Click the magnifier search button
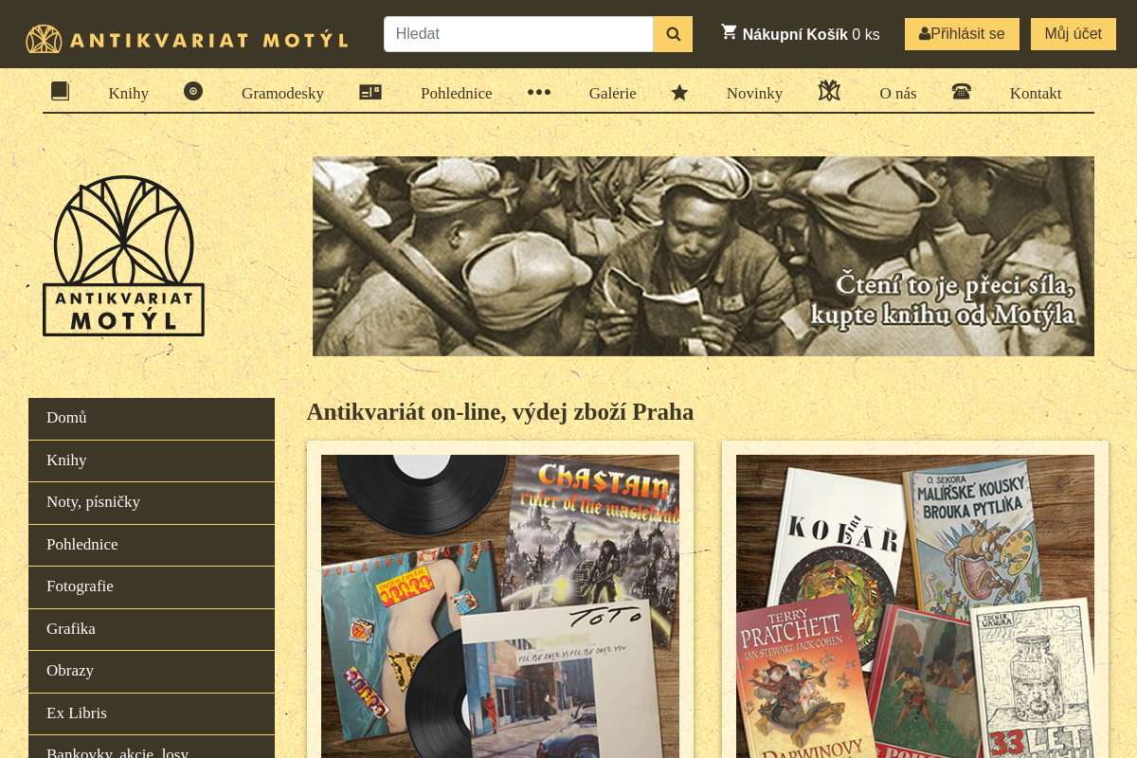Screen dimensions: 1137x758 673,34
